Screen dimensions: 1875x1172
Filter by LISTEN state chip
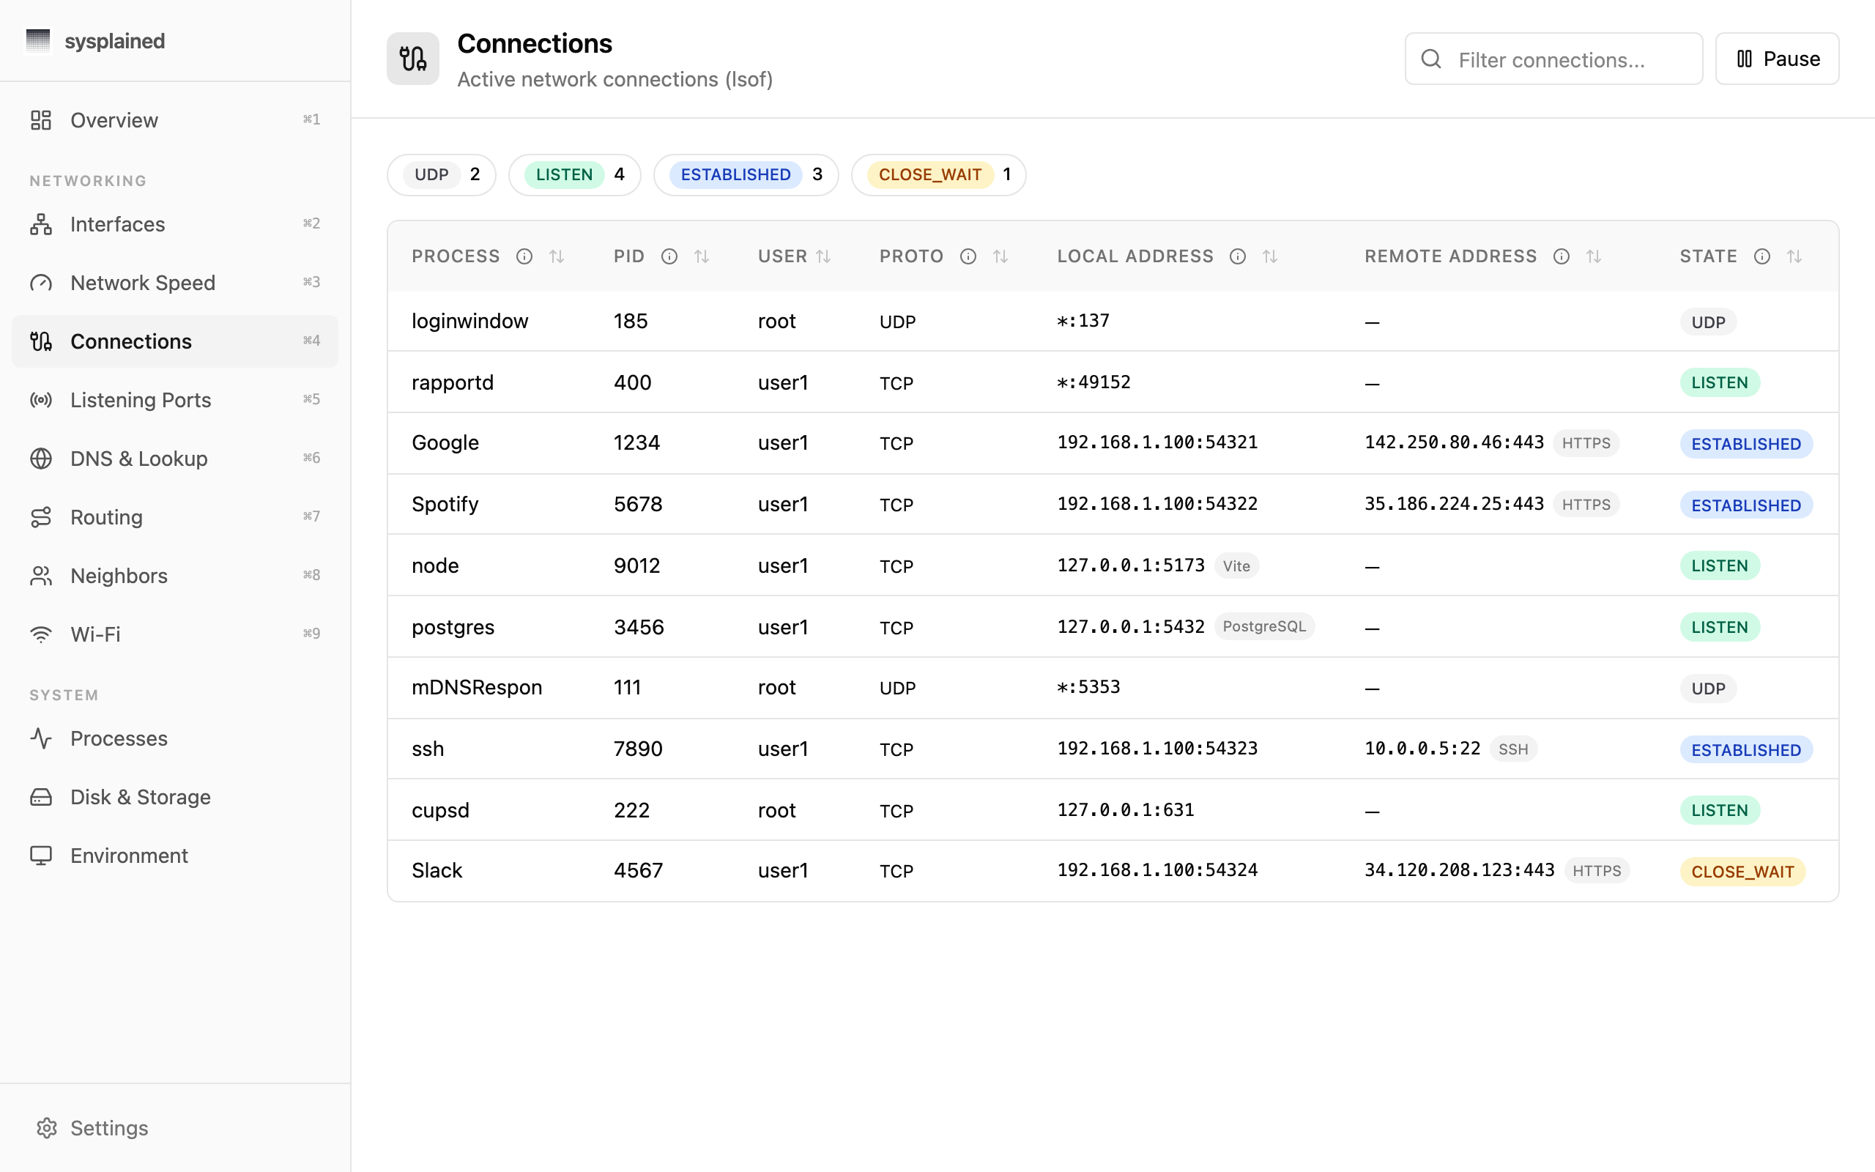[575, 174]
